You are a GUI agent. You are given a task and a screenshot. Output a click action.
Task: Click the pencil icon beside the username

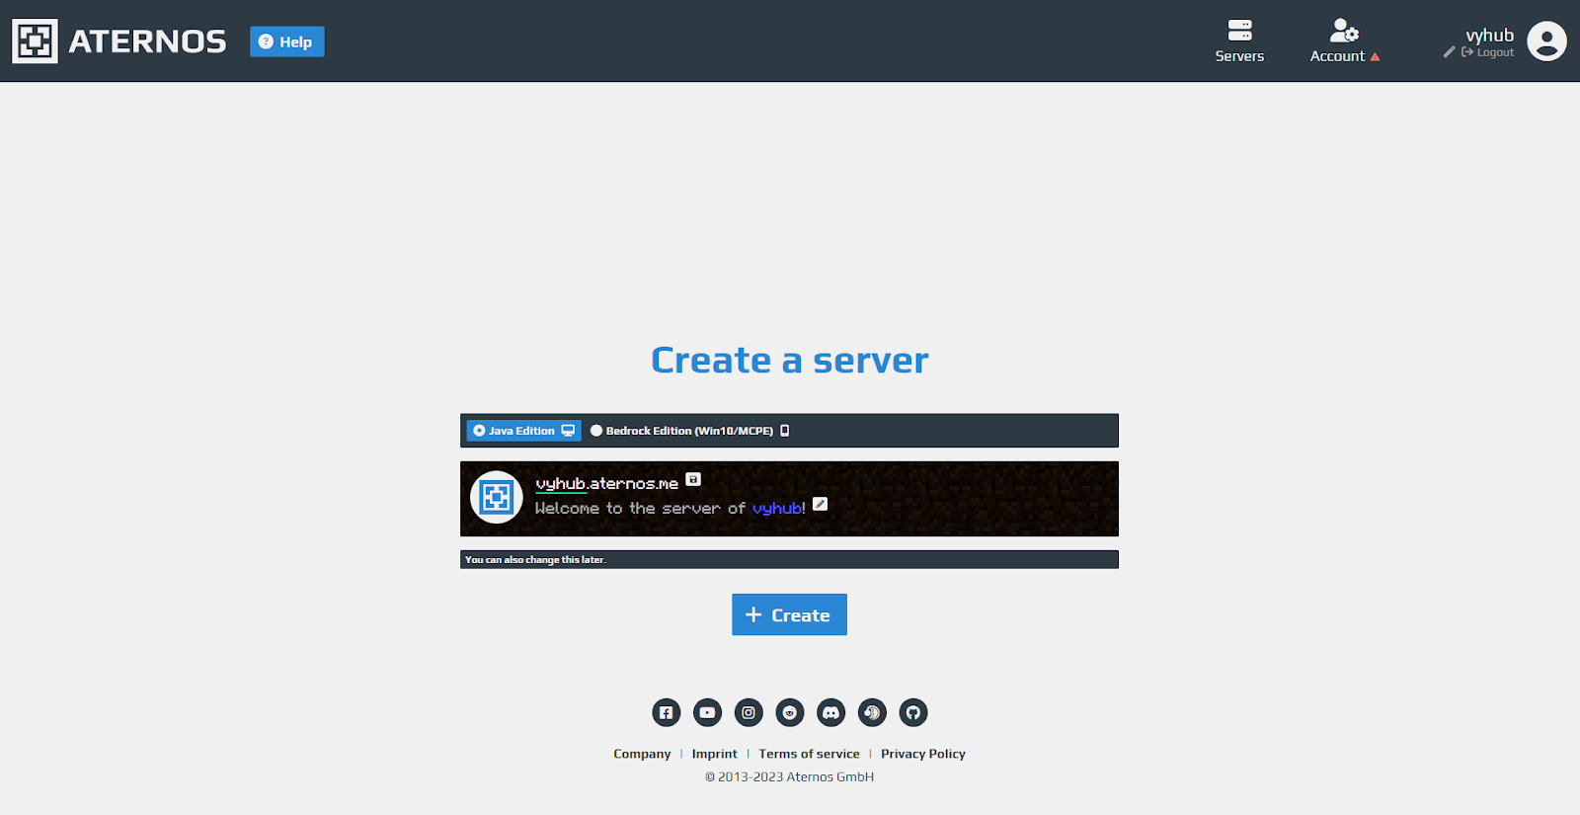pyautogui.click(x=1450, y=52)
